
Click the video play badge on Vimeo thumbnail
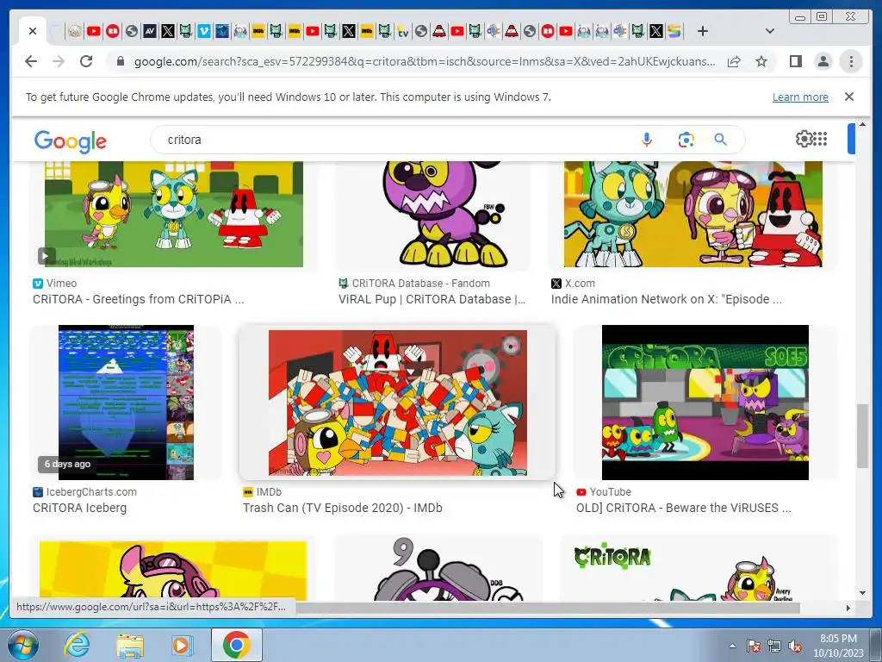[47, 256]
